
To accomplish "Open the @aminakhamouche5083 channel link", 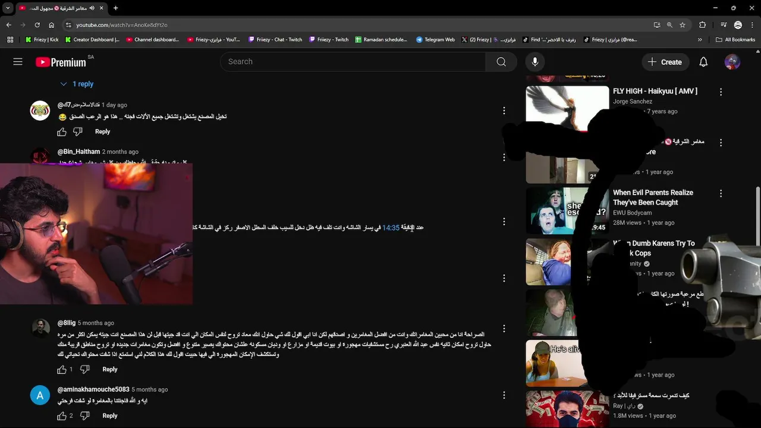I will point(93,389).
